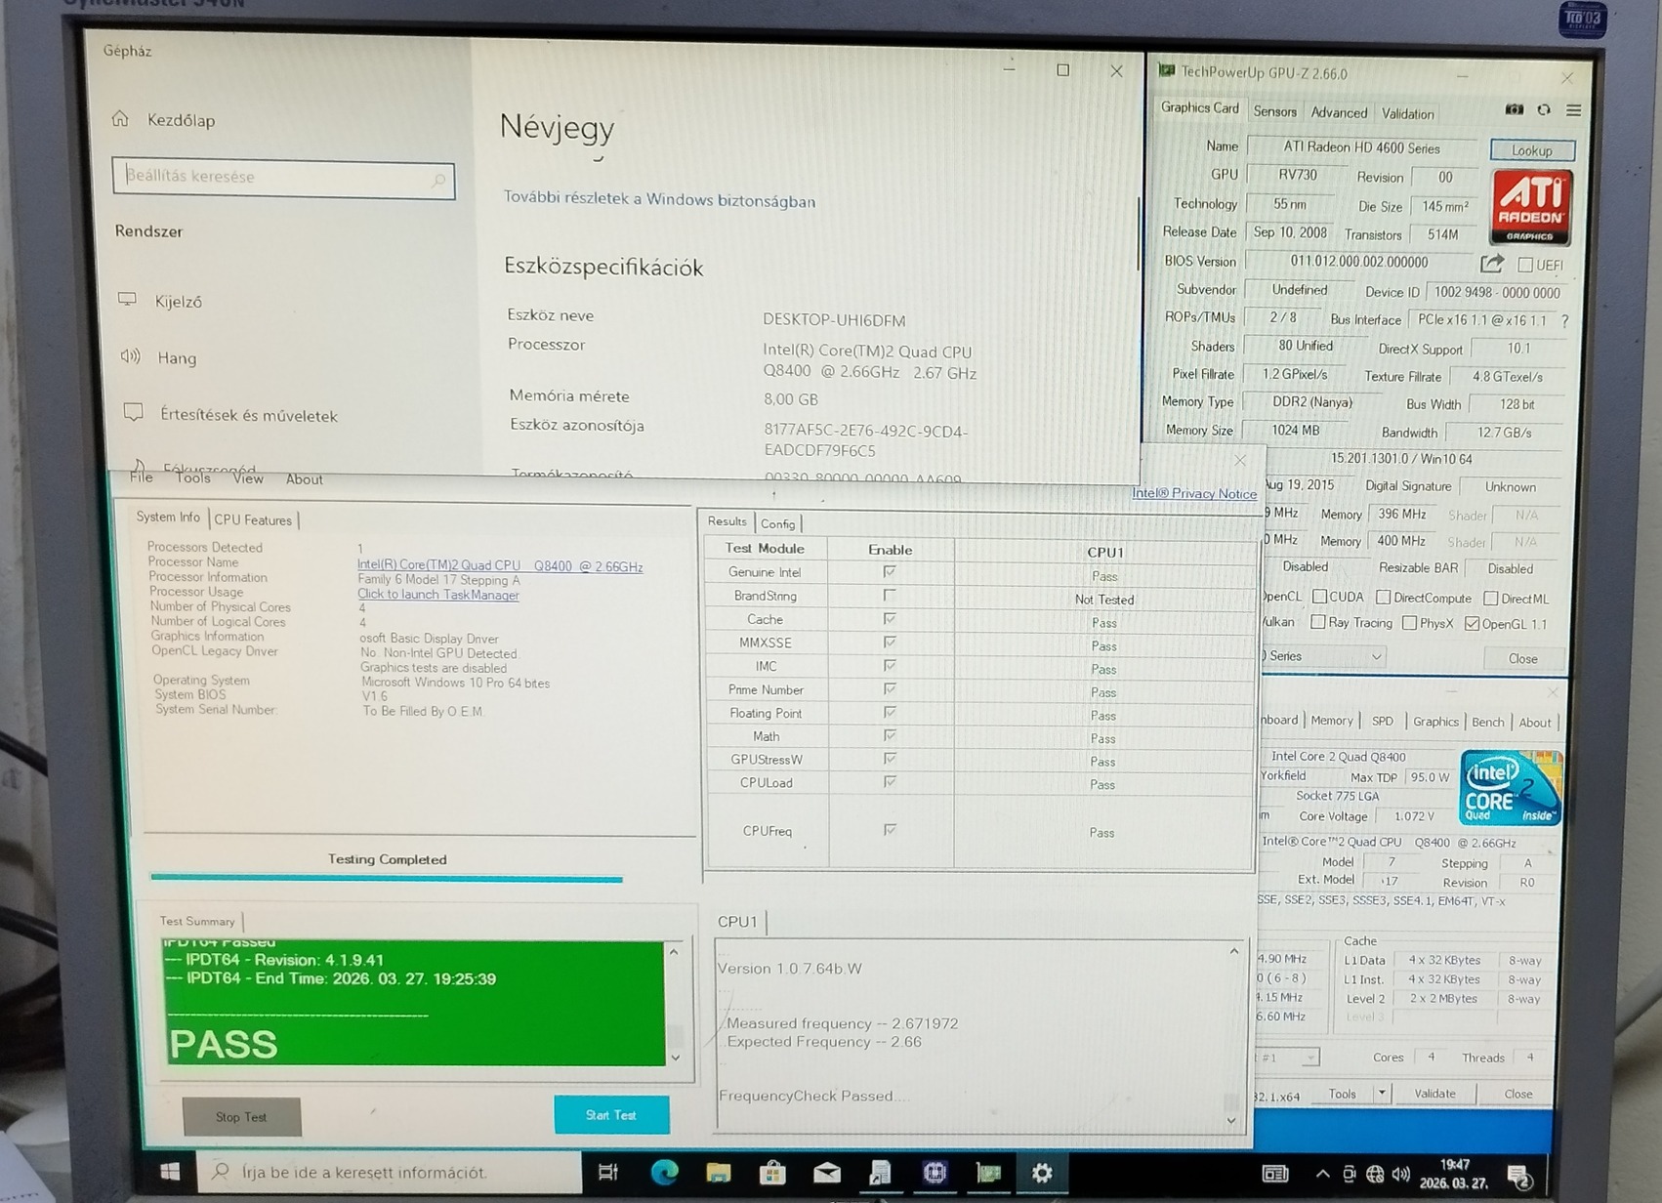Click Lookup button in GPU-Z
This screenshot has height=1203, width=1662.
1532,150
